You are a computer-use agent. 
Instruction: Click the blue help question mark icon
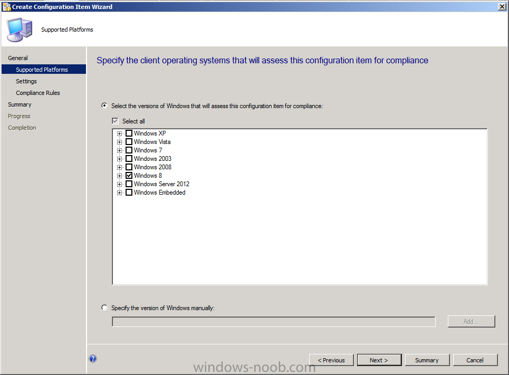point(93,359)
